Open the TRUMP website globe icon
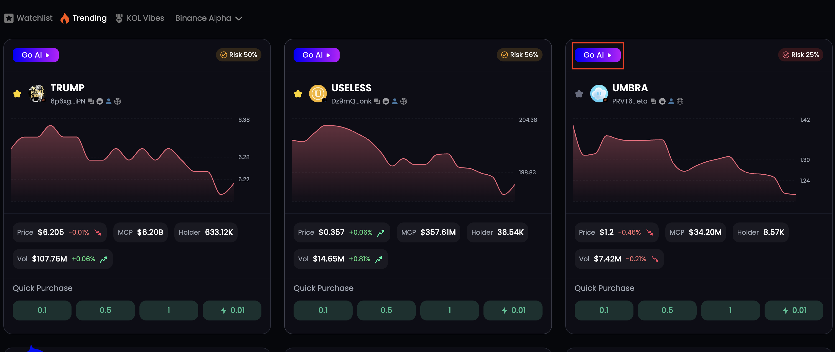Screen dimensions: 835x352 point(118,101)
